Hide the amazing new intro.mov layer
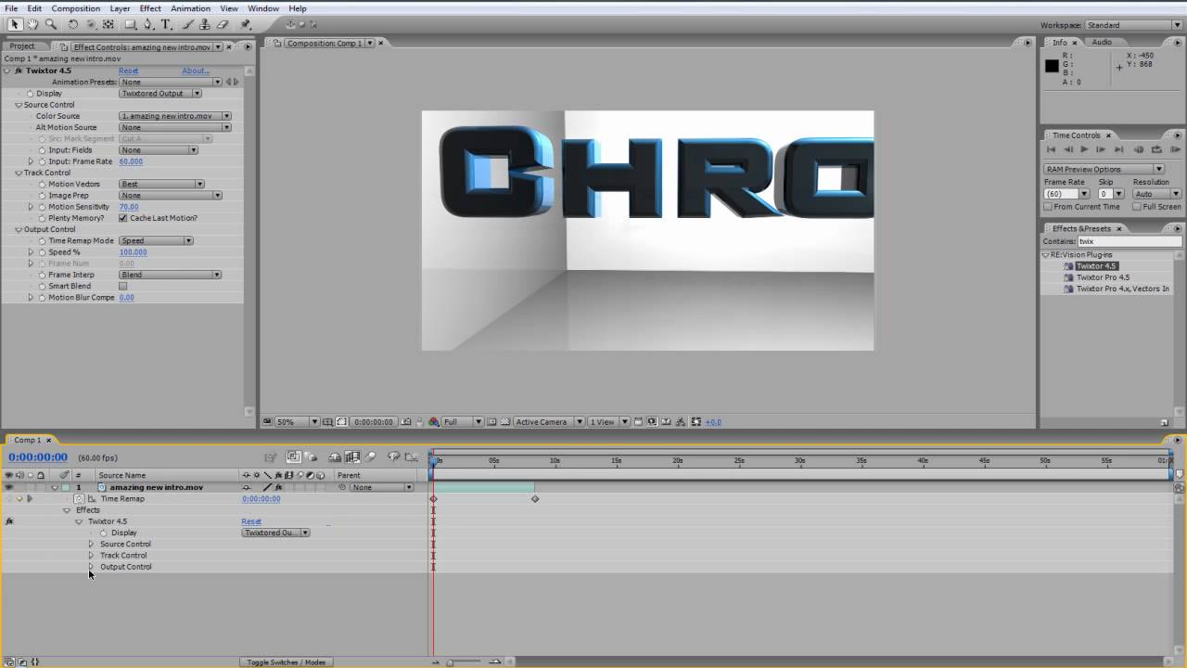Screen dimensions: 1187x668 8,487
